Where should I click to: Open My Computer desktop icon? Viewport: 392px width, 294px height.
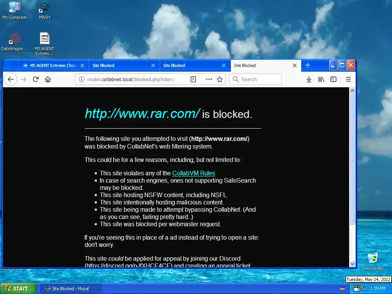[15, 10]
